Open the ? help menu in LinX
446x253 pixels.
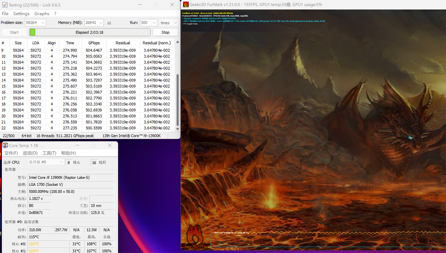click(55, 13)
